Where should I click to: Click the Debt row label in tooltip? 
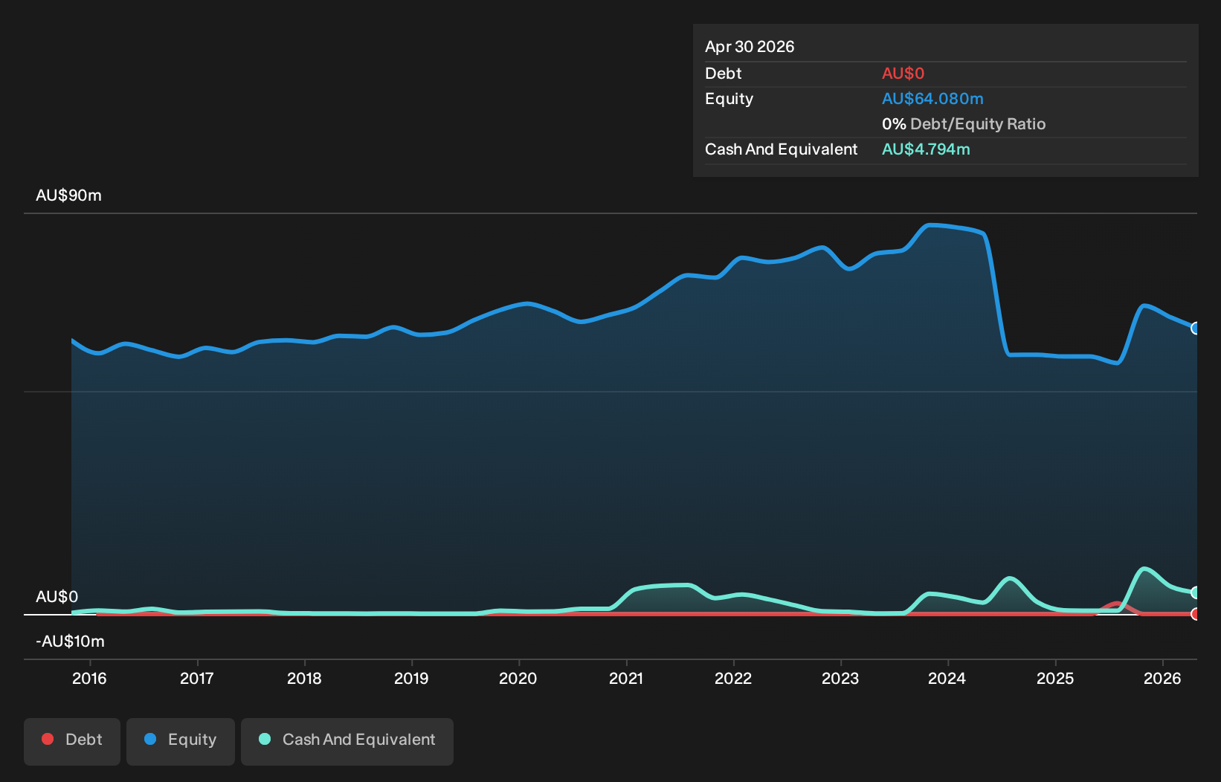coord(723,74)
